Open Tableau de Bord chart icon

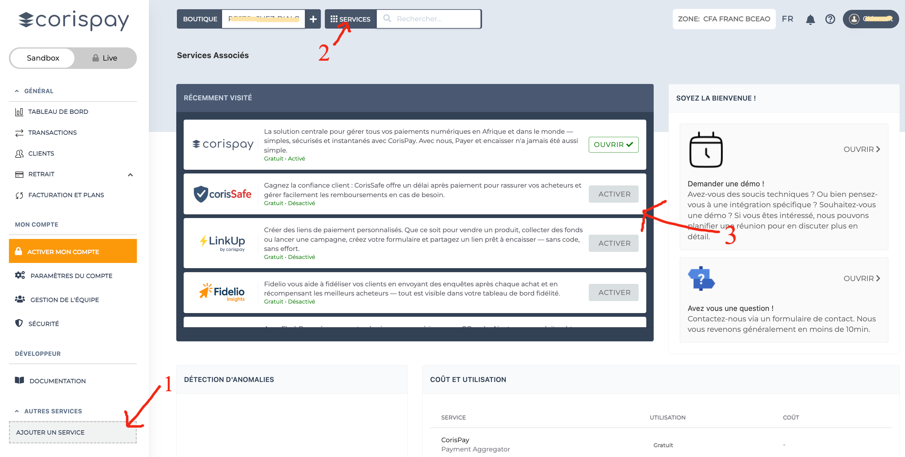click(x=19, y=112)
